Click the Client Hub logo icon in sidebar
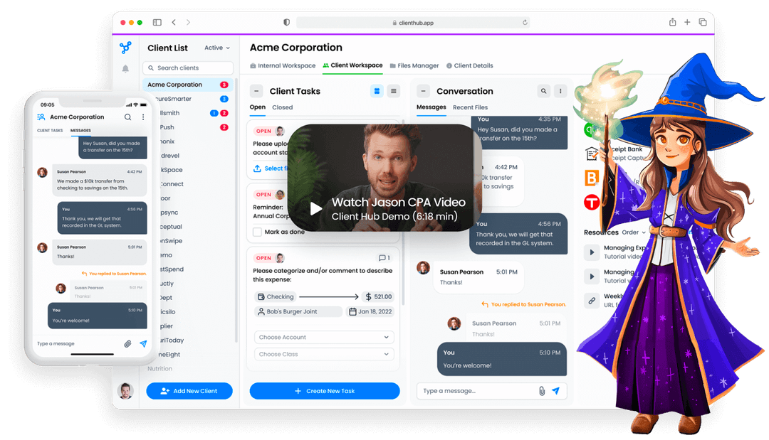769x440 pixels. (x=125, y=48)
